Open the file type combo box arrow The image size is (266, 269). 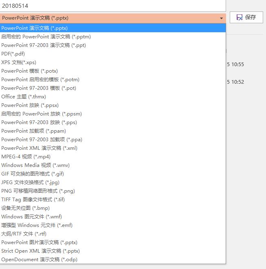221,18
